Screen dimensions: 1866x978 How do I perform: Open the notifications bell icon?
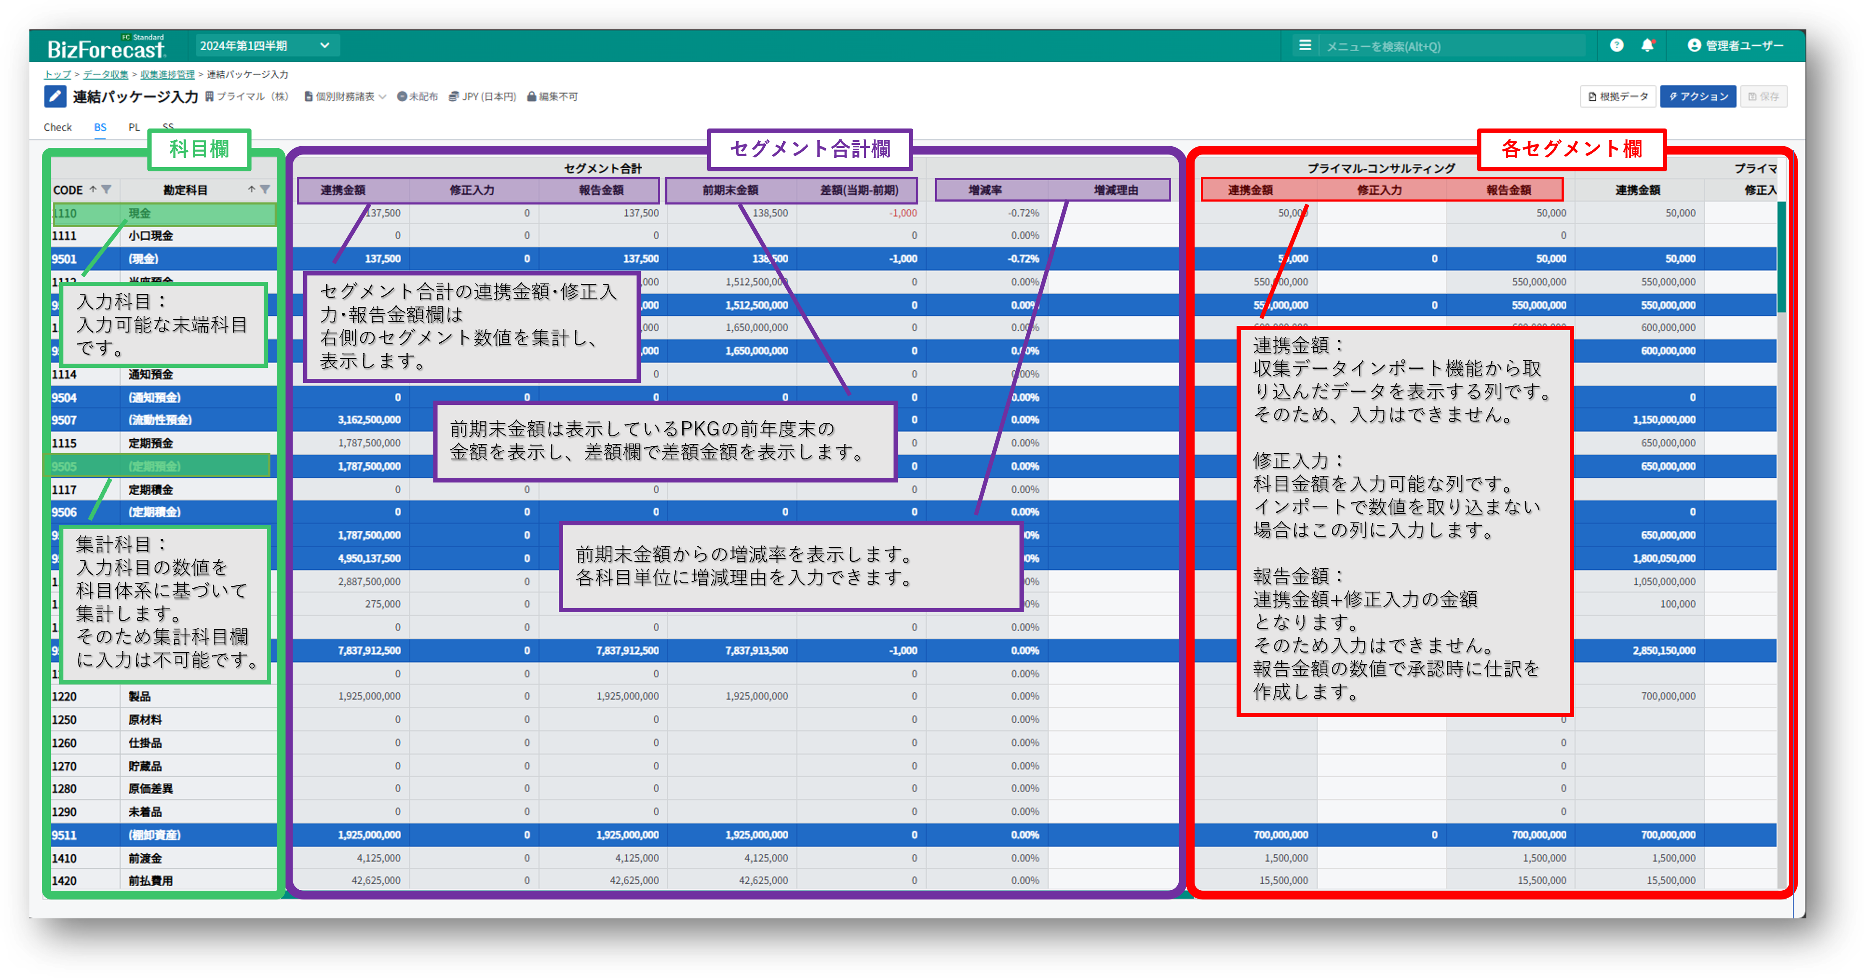[1647, 45]
